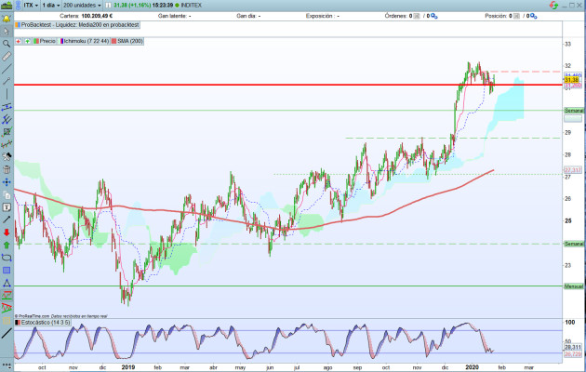The width and height of the screenshot is (586, 372).
Task: Open the SMA (200) indicator label
Action: [127, 41]
